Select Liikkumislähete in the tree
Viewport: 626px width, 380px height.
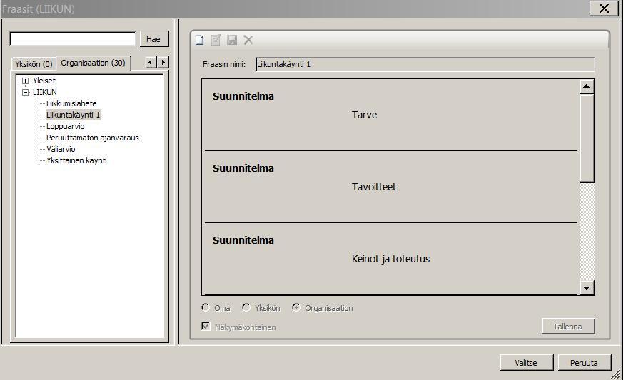pos(71,103)
